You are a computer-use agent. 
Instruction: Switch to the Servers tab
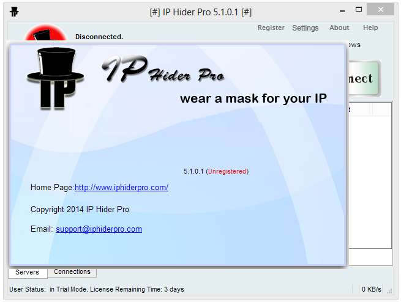tap(28, 272)
